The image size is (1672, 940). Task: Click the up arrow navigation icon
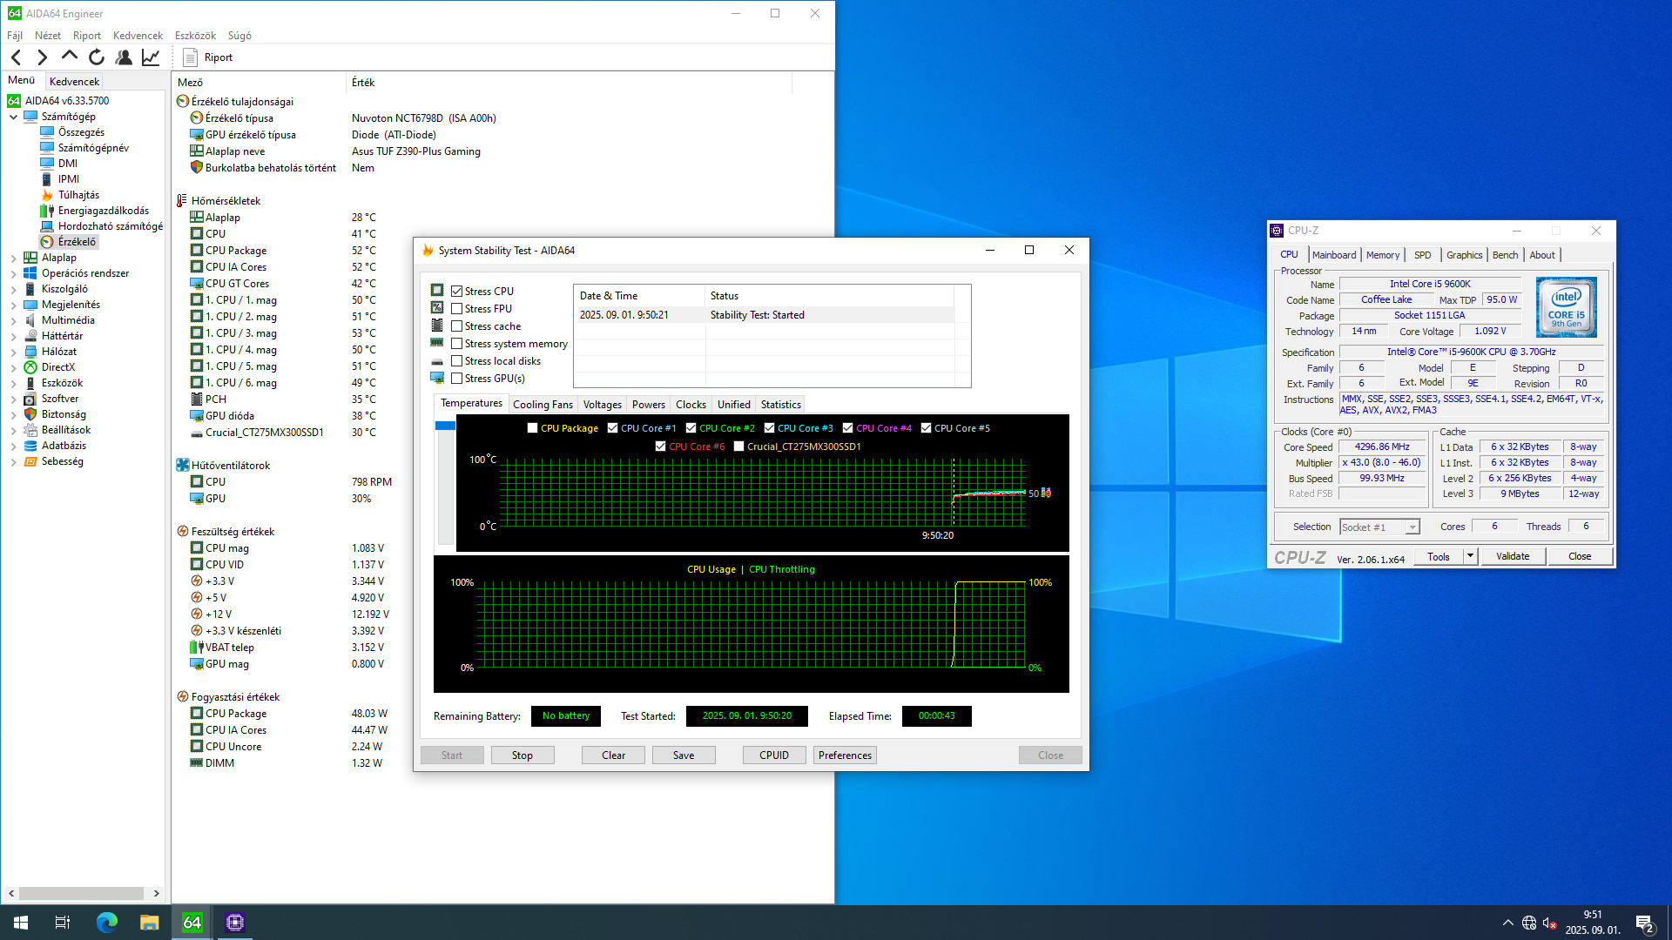click(x=70, y=57)
